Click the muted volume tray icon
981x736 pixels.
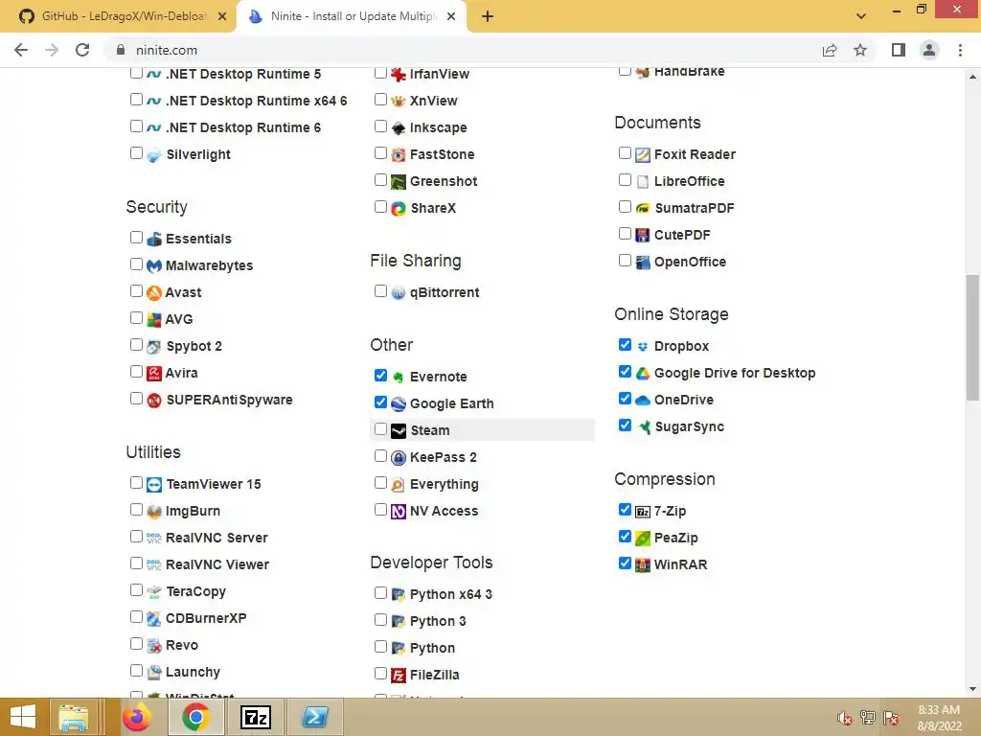coord(845,719)
